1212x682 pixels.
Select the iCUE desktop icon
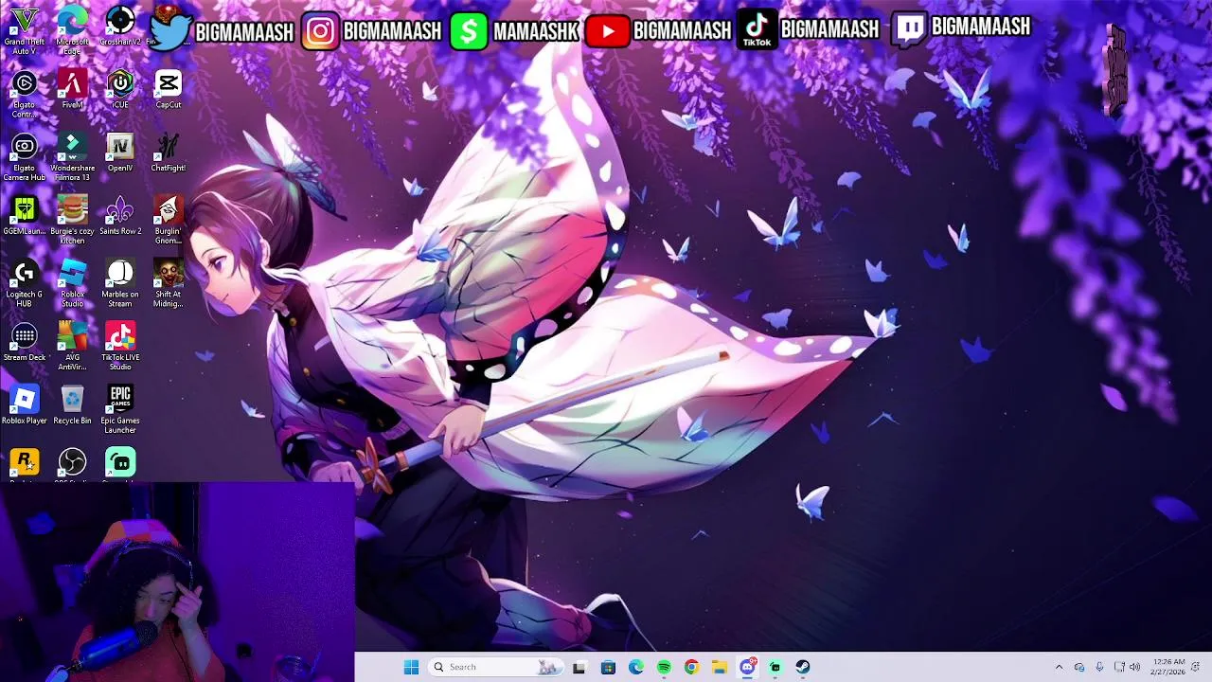120,89
